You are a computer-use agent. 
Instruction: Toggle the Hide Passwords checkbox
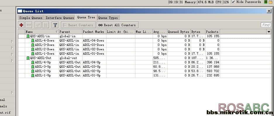tap(233, 2)
